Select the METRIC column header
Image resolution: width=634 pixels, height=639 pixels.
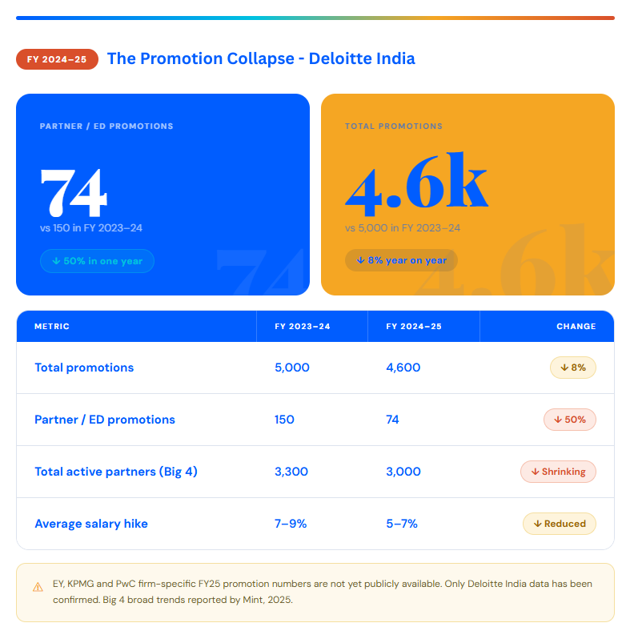click(52, 327)
